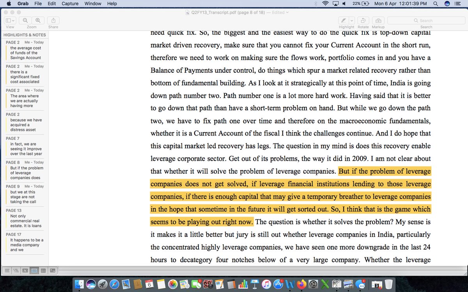Open Safari compass in the Dock
This screenshot has width=468, height=292.
(114, 284)
